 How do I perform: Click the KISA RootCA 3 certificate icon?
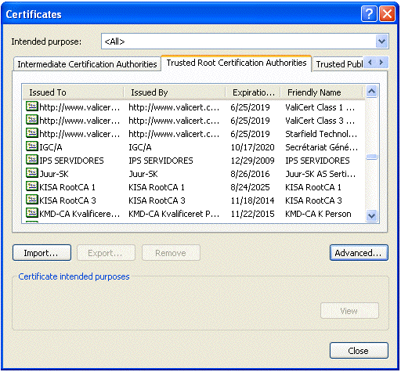32,200
